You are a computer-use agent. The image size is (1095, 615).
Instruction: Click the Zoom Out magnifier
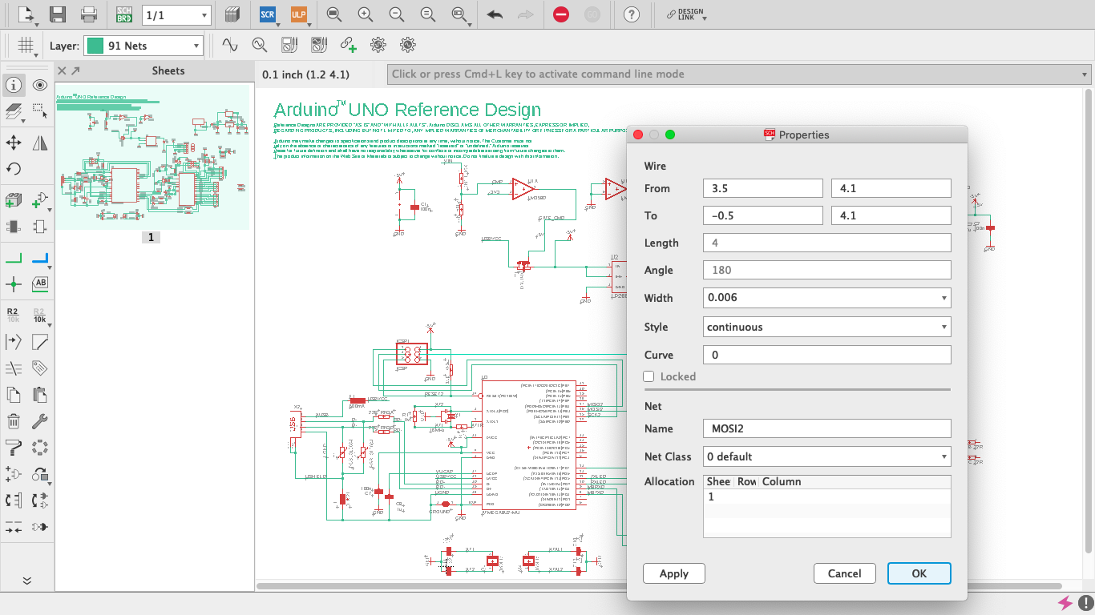click(396, 14)
